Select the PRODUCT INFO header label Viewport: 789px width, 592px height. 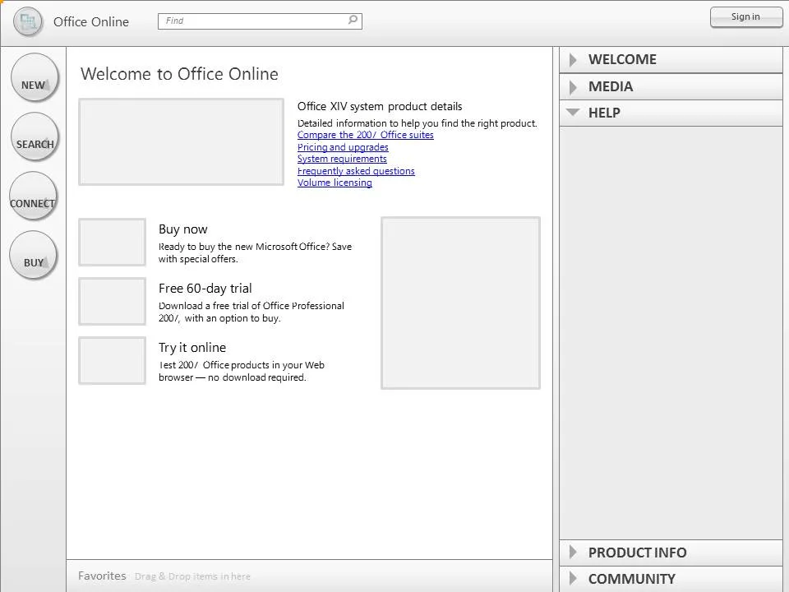pos(637,553)
